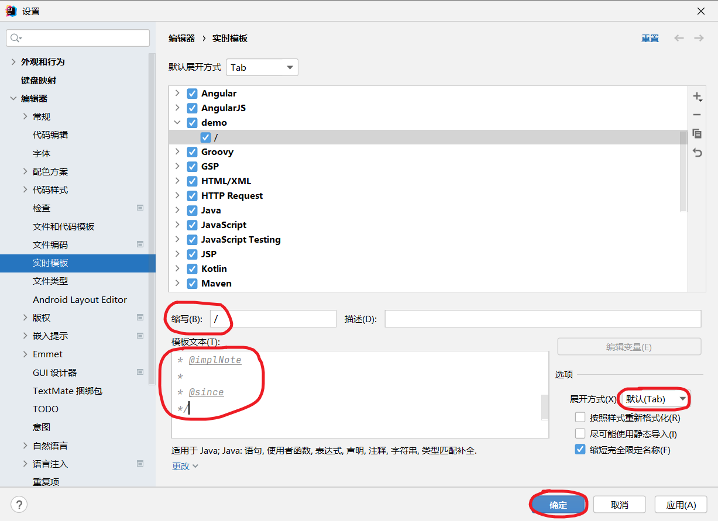The height and width of the screenshot is (521, 718).
Task: Click 确定 to confirm settings
Action: [x=558, y=505]
